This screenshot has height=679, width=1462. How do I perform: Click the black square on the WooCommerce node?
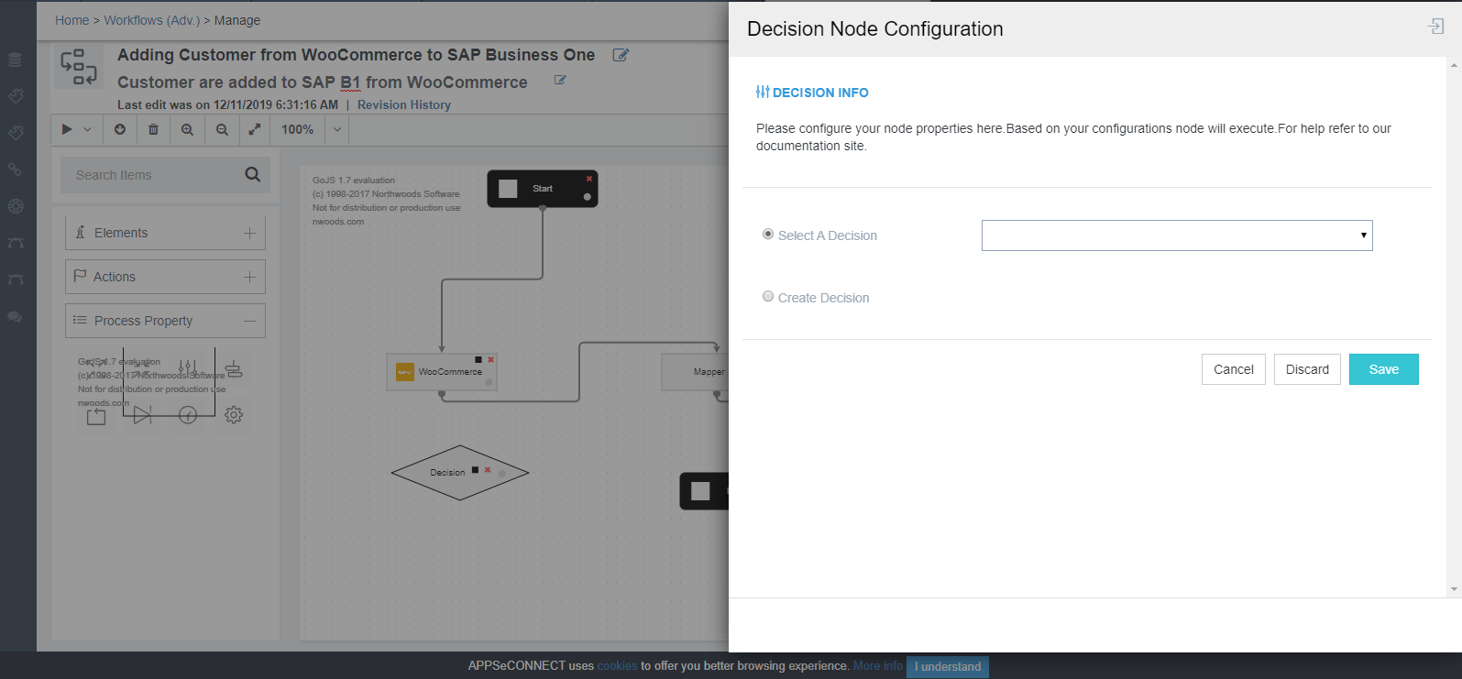478,359
